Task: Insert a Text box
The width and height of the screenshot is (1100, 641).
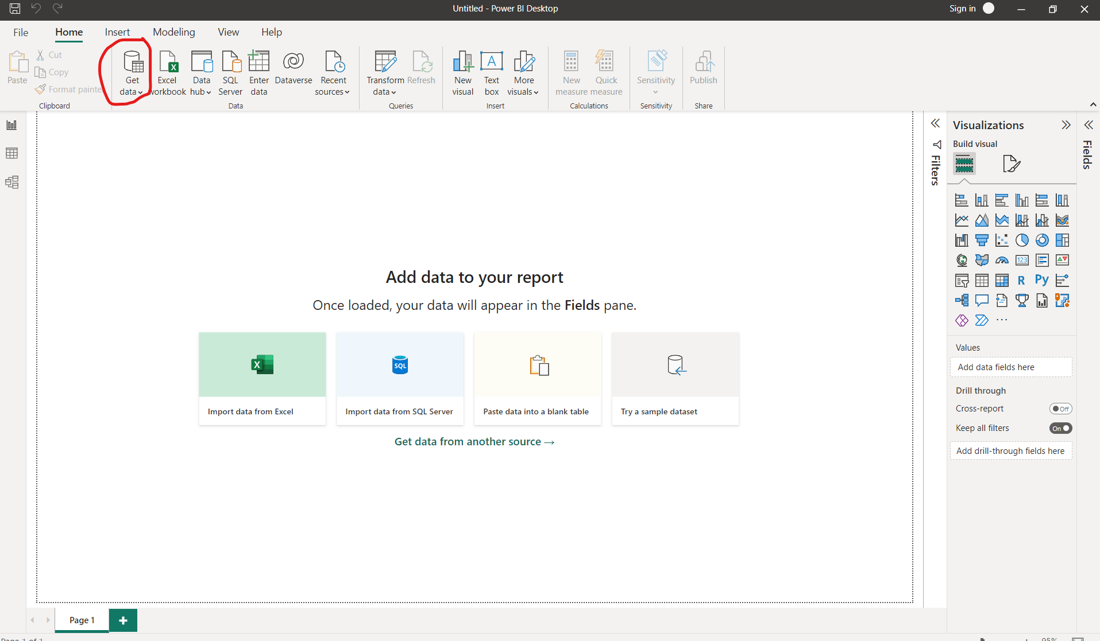Action: tap(492, 73)
